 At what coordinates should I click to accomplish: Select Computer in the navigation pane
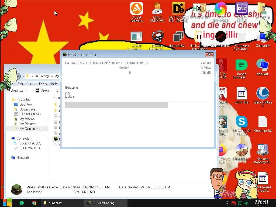[x=21, y=138]
